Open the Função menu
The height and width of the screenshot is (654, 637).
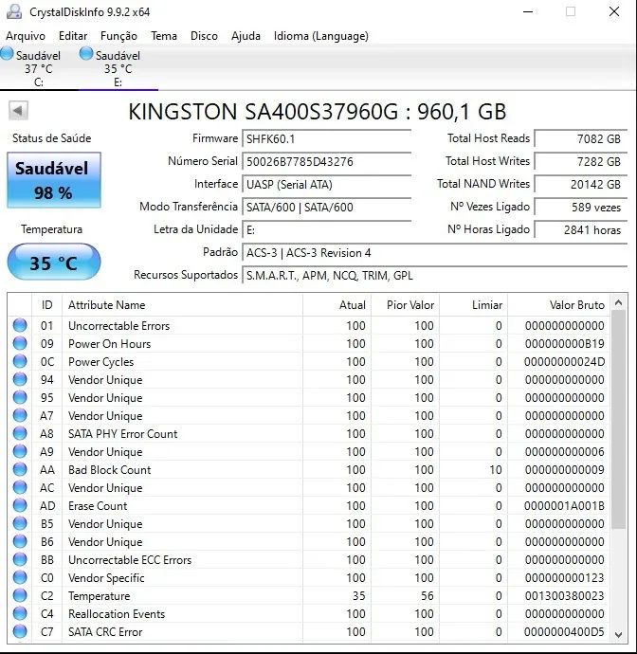118,36
